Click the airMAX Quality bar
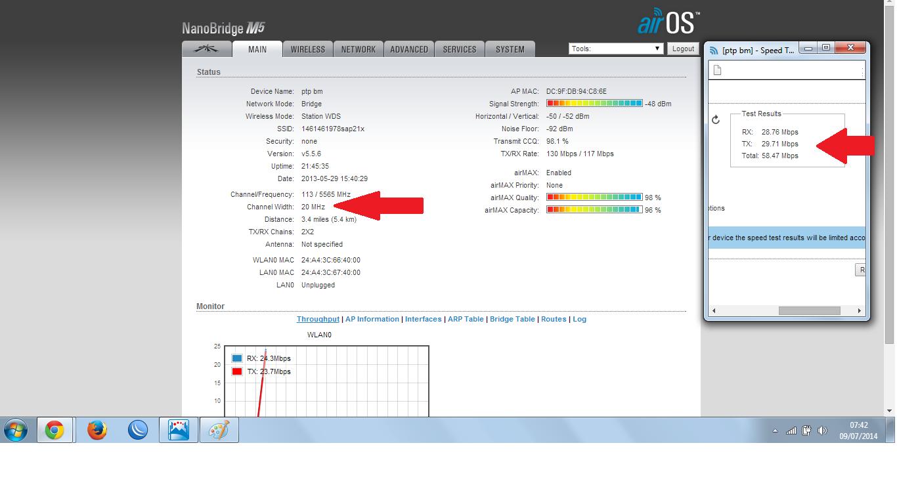This screenshot has width=897, height=504. [594, 198]
